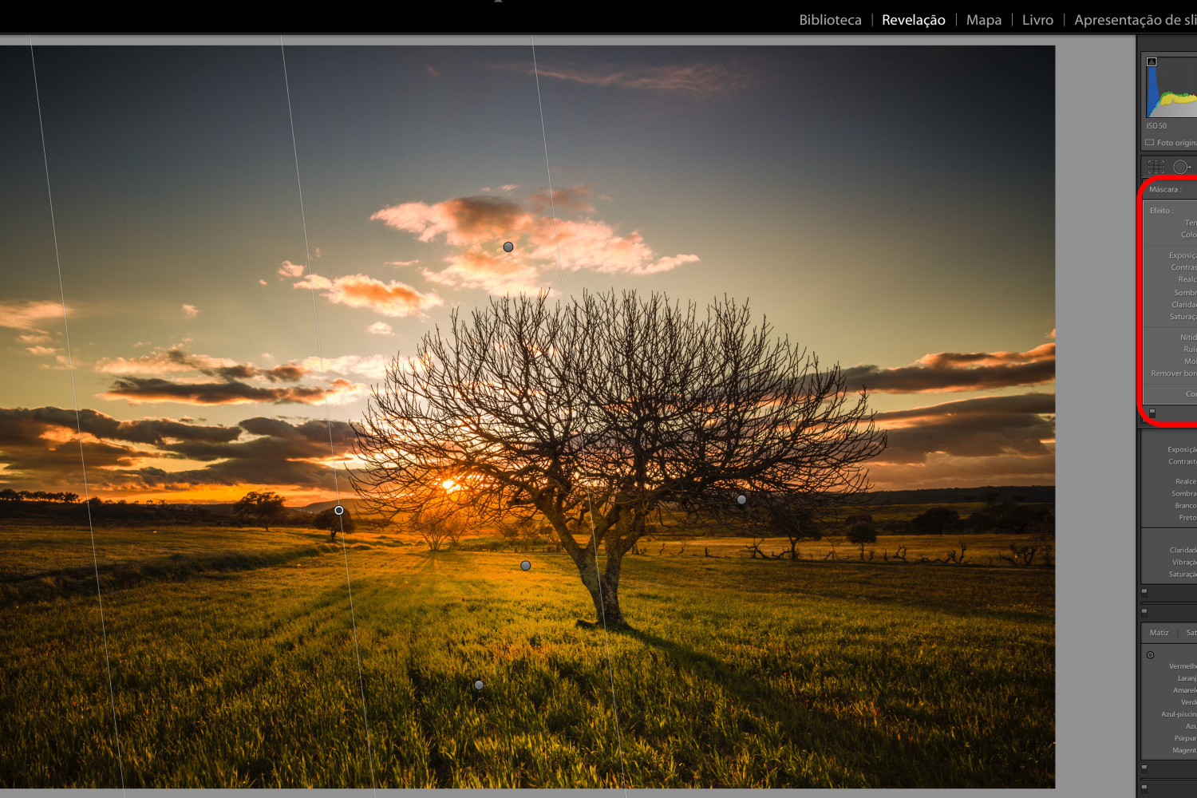Select the crop overlay tool
This screenshot has width=1197, height=798.
coord(1156,167)
